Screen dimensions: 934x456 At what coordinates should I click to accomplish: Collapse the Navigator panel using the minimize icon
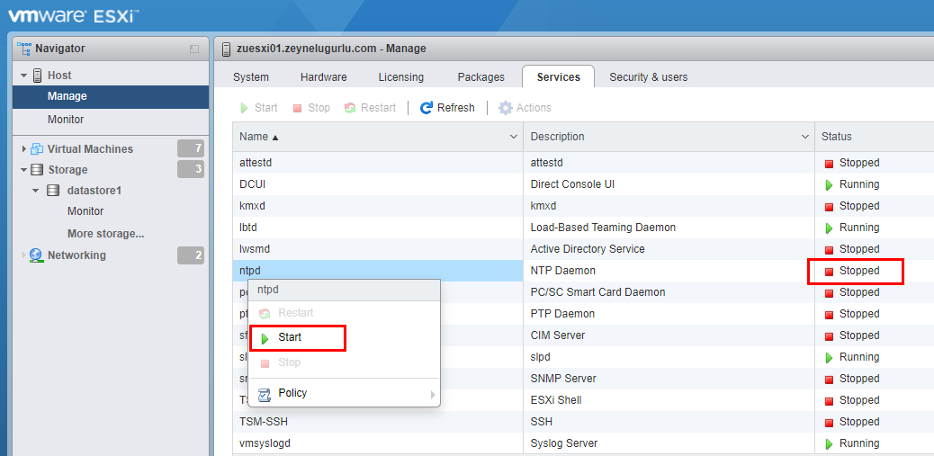(194, 49)
